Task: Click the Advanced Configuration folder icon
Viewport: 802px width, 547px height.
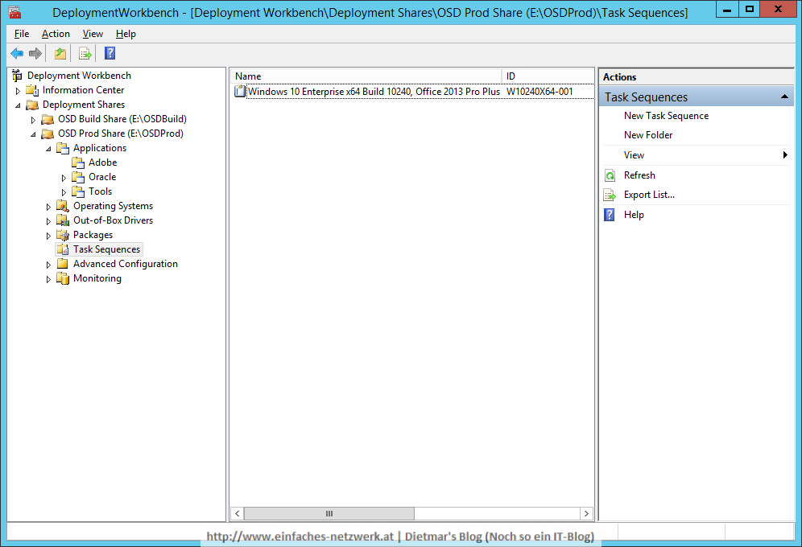Action: click(63, 264)
